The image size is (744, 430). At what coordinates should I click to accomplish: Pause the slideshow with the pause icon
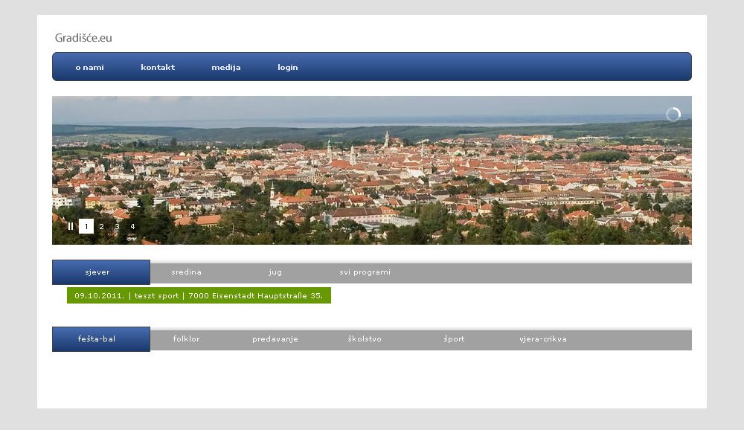point(71,226)
